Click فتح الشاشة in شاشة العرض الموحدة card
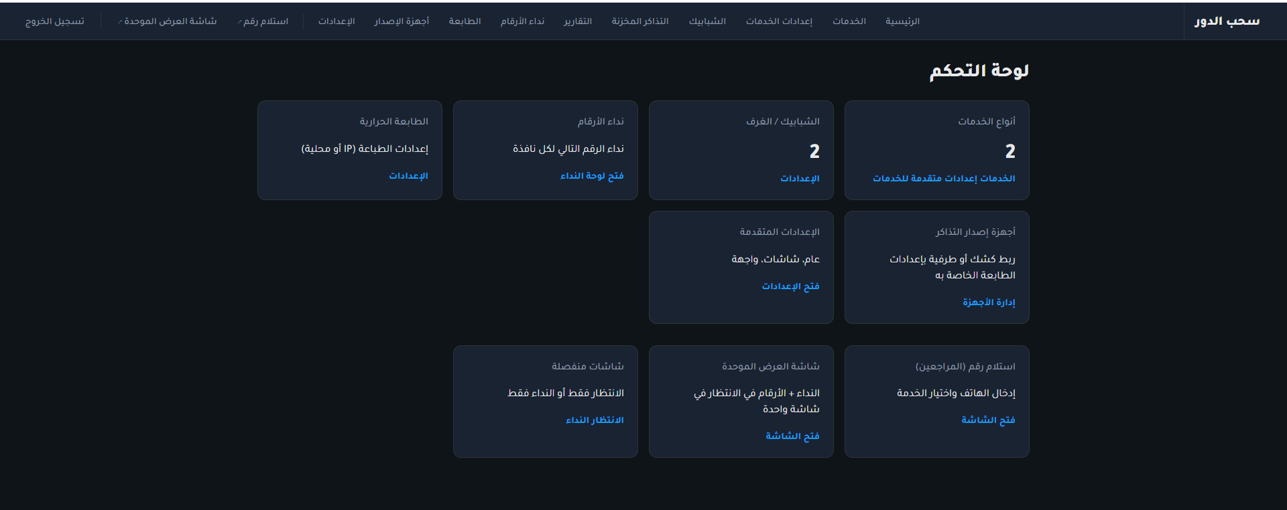The height and width of the screenshot is (510, 1287). point(792,436)
